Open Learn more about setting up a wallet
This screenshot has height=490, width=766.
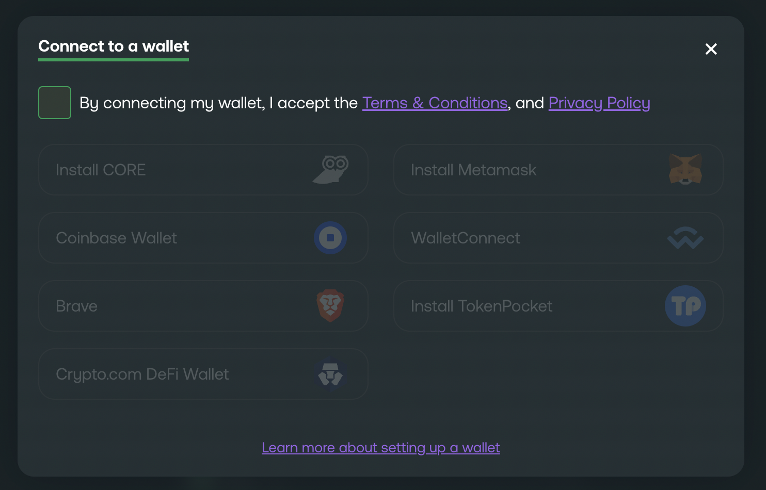click(380, 448)
